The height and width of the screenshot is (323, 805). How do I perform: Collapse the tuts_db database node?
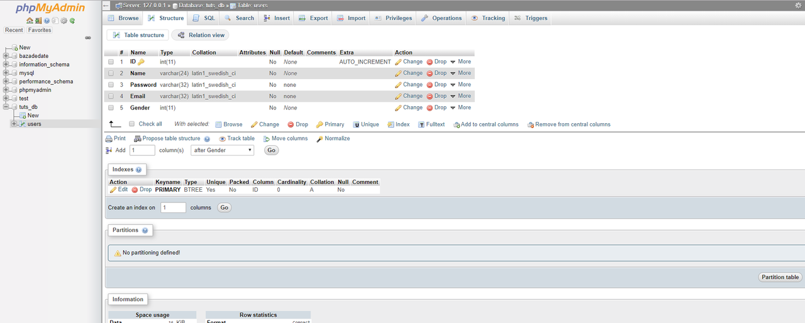point(6,107)
